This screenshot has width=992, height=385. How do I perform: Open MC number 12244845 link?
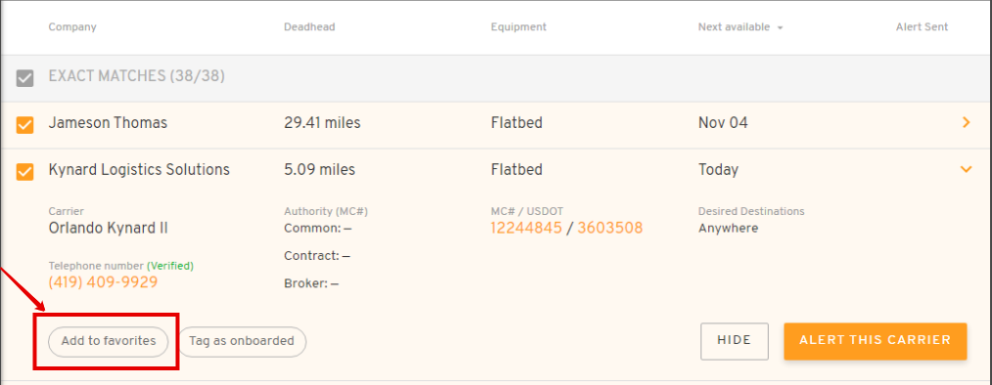coord(525,229)
